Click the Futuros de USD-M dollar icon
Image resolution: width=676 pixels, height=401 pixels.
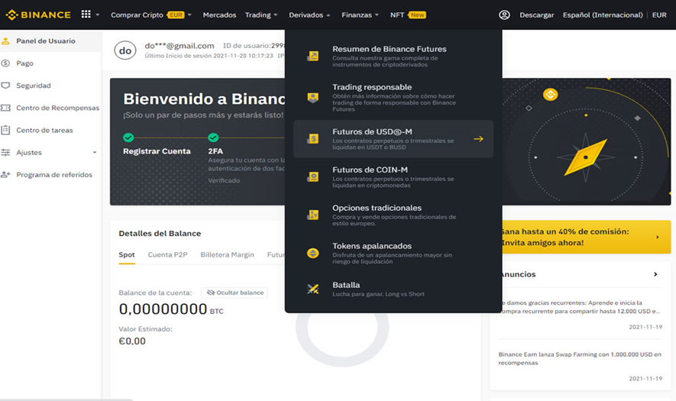(313, 139)
